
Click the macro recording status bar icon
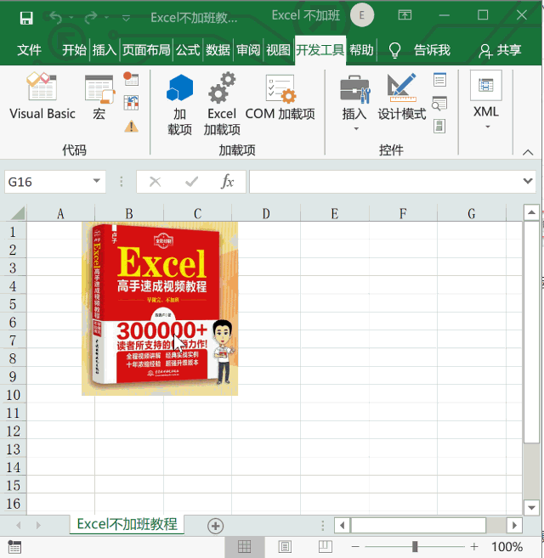point(14,547)
